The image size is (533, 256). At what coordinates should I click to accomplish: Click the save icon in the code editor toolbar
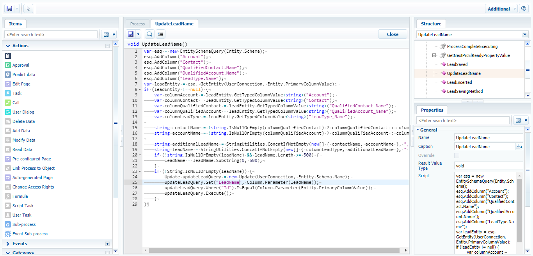[131, 34]
